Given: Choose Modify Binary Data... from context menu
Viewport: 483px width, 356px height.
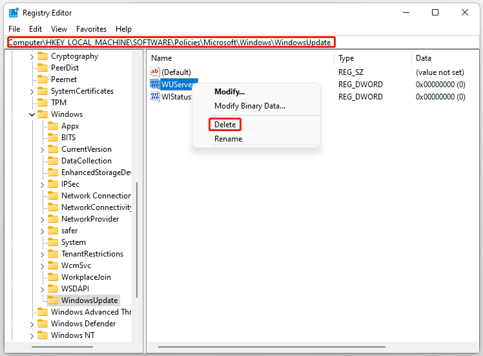Looking at the screenshot, I should 250,106.
